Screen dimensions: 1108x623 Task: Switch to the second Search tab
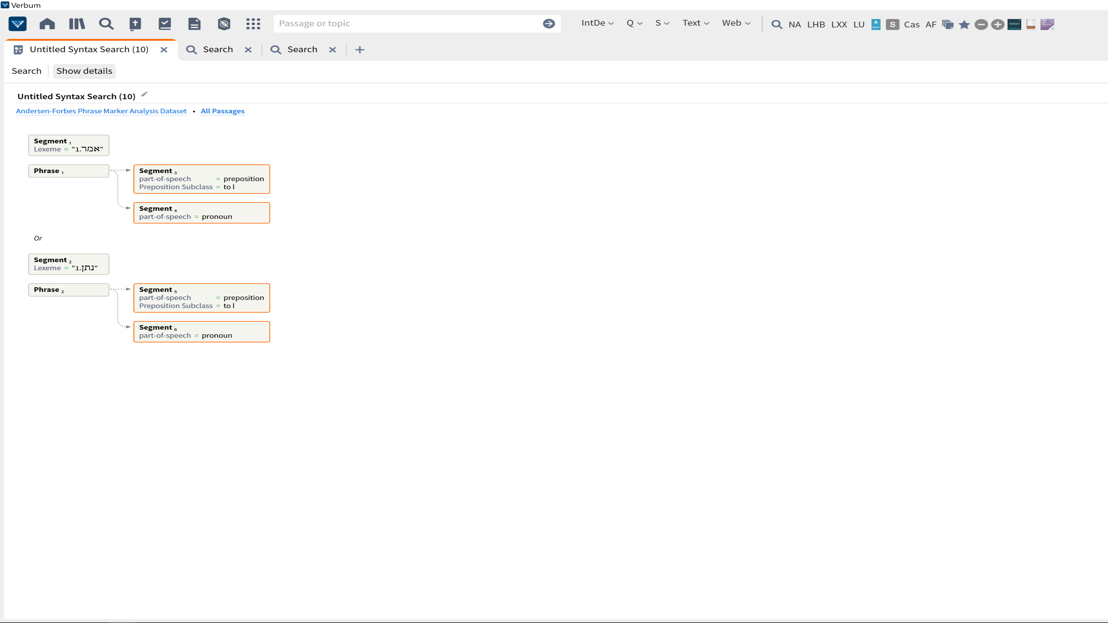[x=302, y=49]
